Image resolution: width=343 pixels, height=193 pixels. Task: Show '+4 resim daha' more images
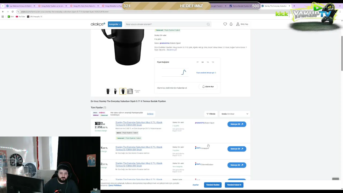coord(137,91)
